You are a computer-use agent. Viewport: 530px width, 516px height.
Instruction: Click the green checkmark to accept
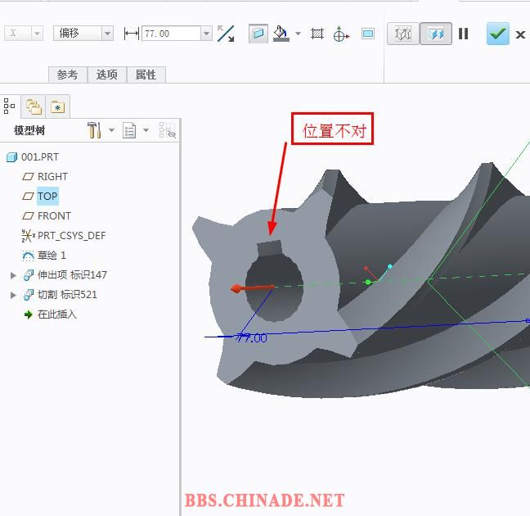497,34
